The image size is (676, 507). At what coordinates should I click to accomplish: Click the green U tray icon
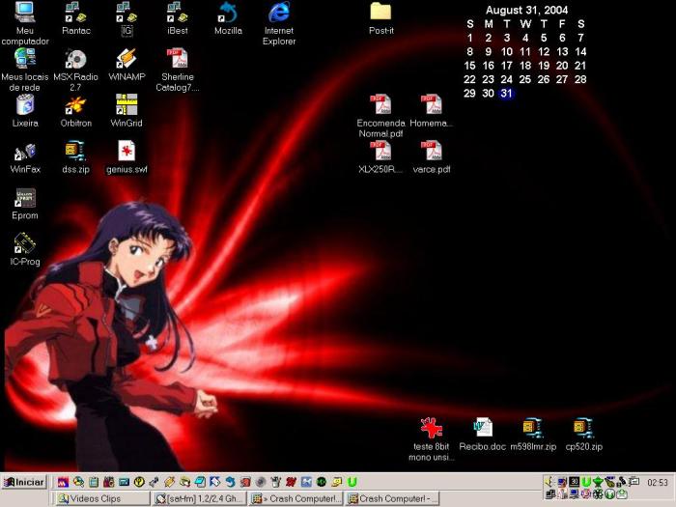click(586, 482)
